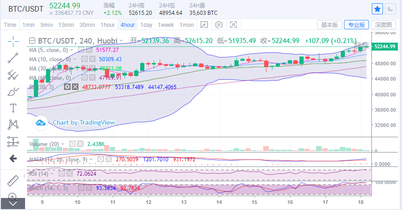Click the RSI value 72.0624

pos(86,174)
